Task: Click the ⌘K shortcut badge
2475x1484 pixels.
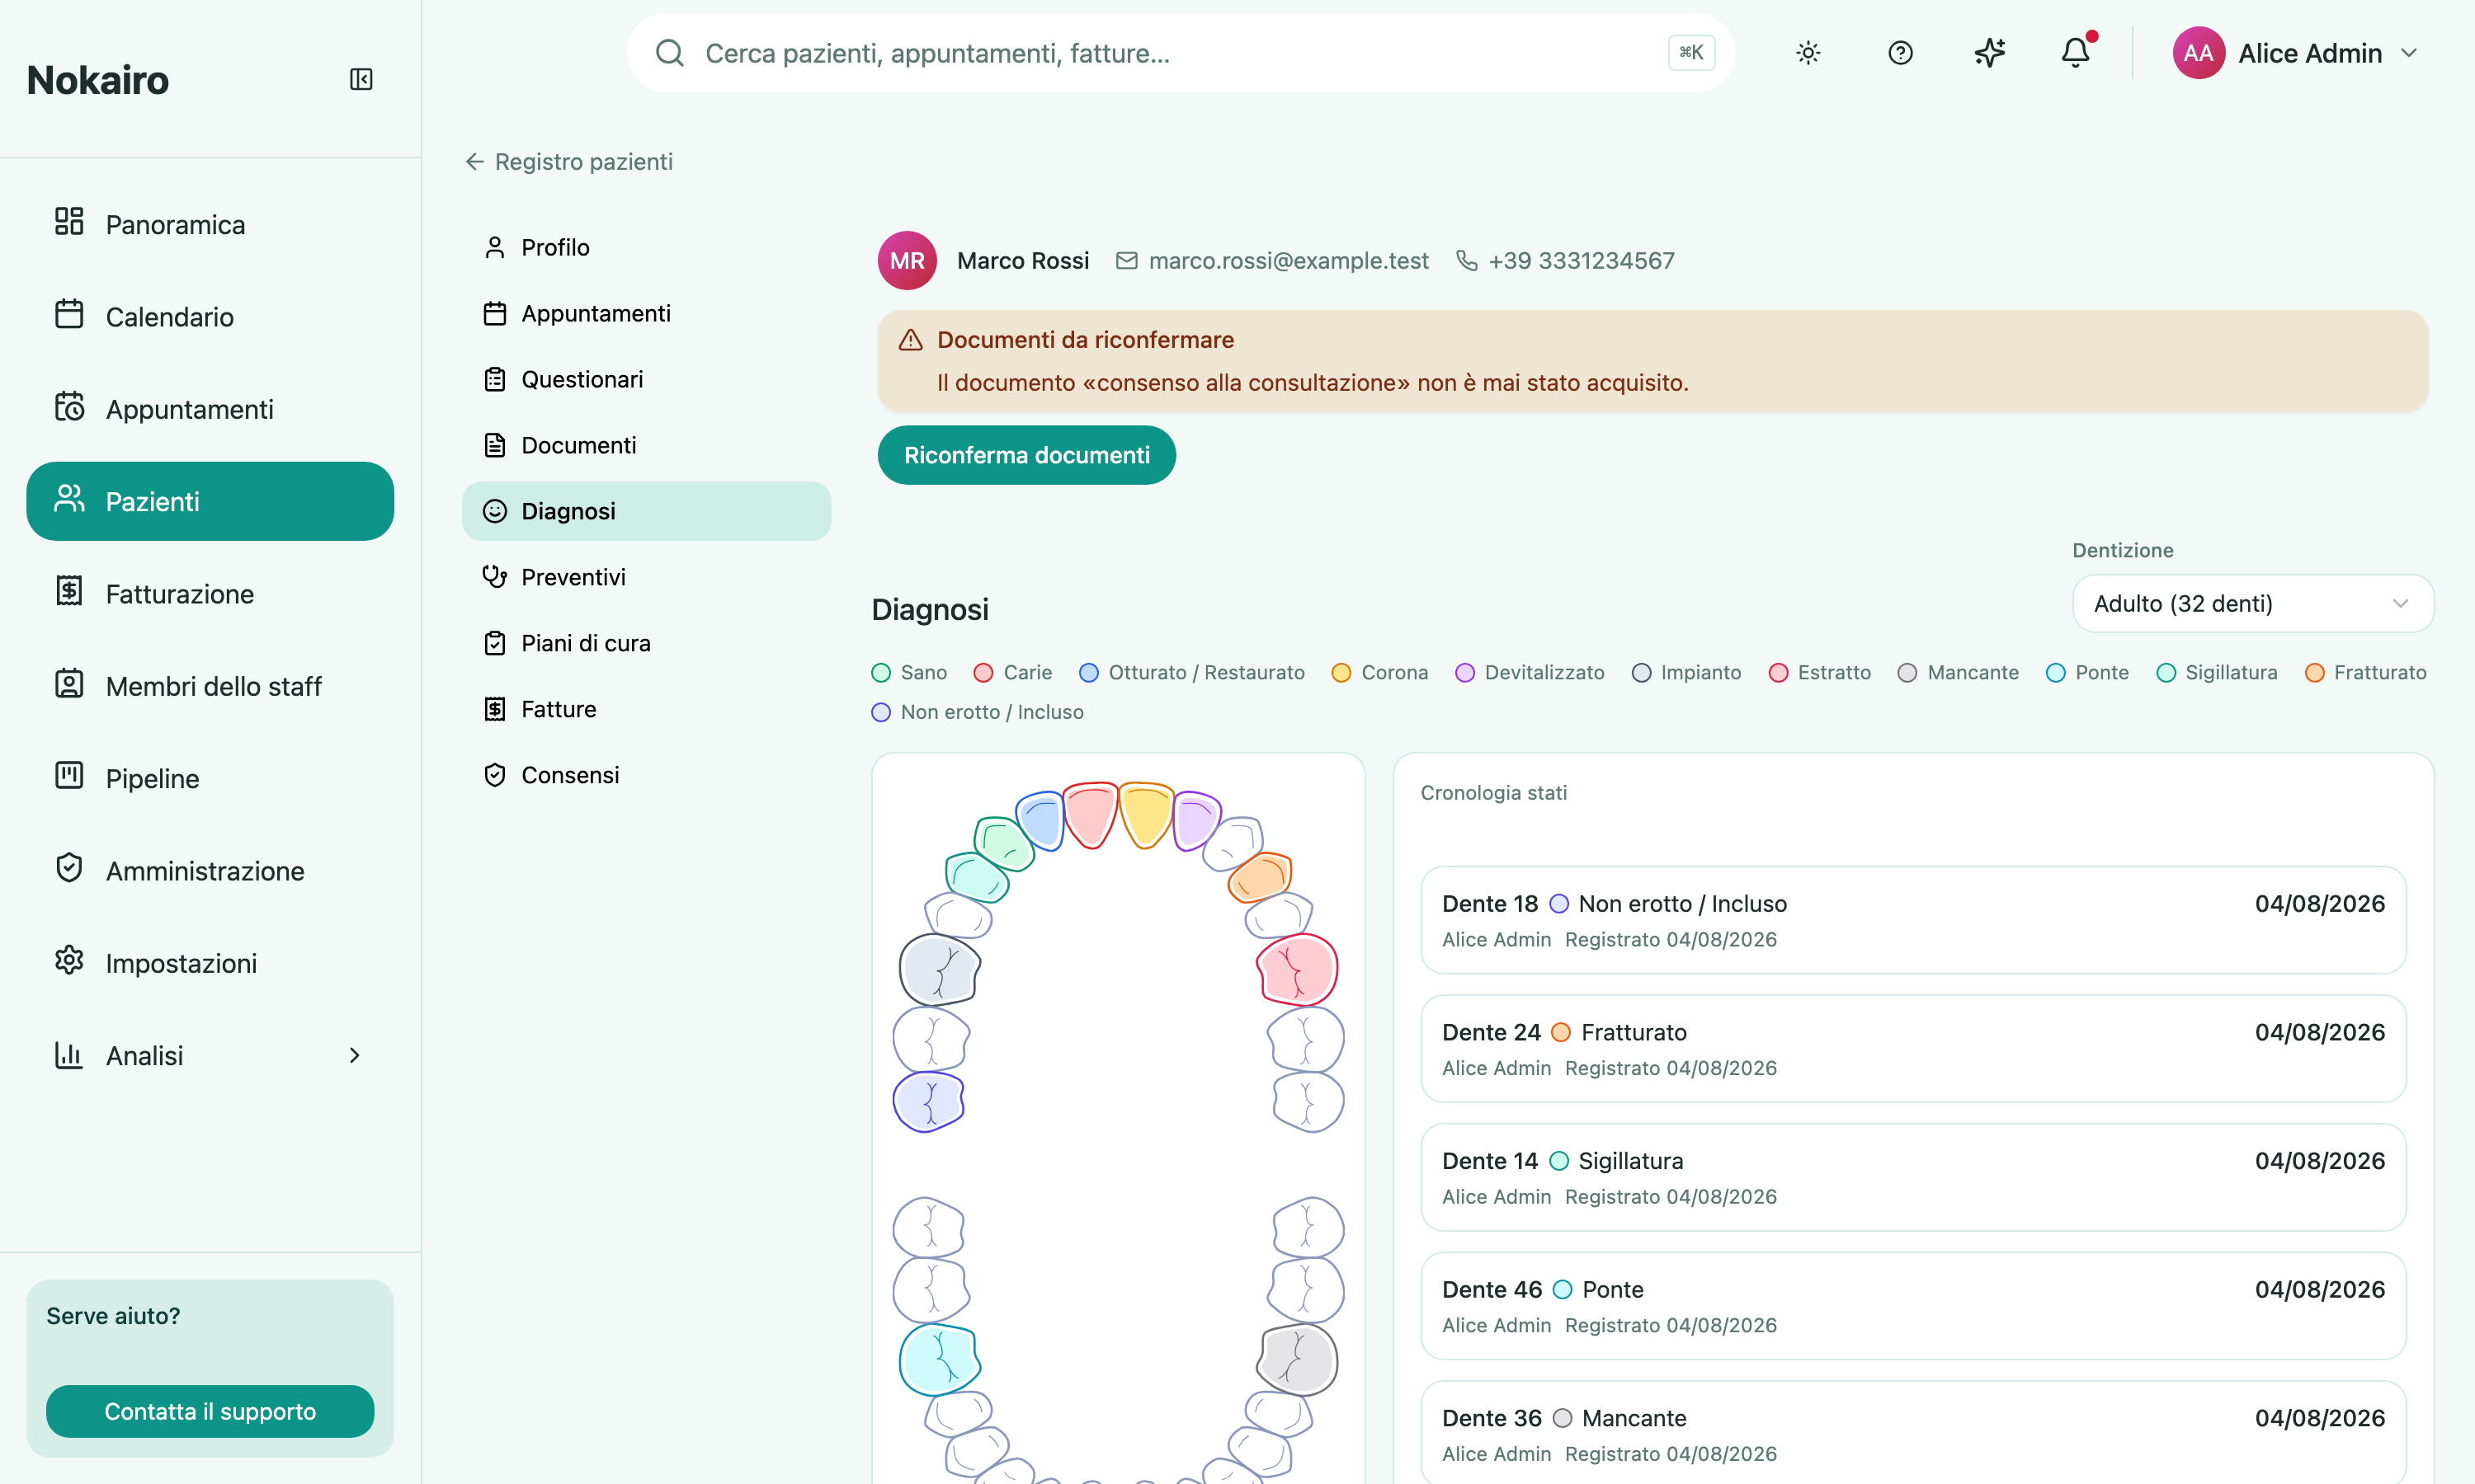Action: click(x=1690, y=53)
